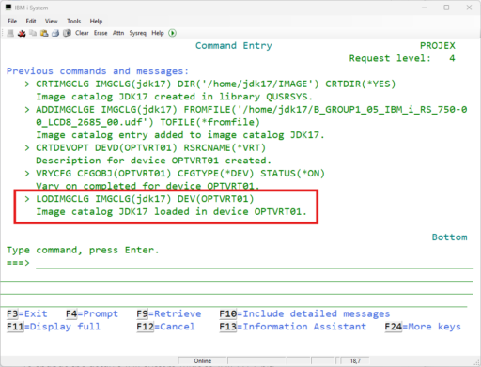Click the command input line after ===>

click(255, 263)
